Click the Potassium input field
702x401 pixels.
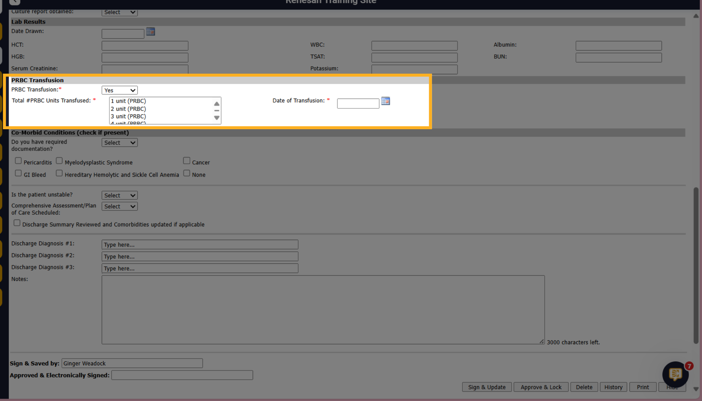414,69
